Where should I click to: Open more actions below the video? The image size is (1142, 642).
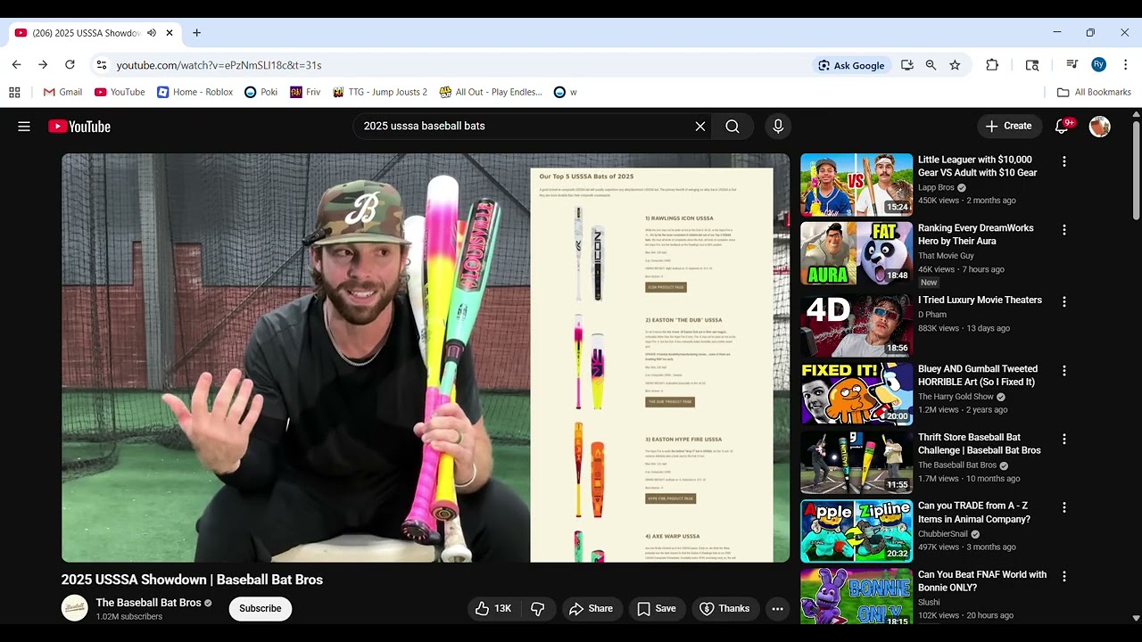point(777,609)
